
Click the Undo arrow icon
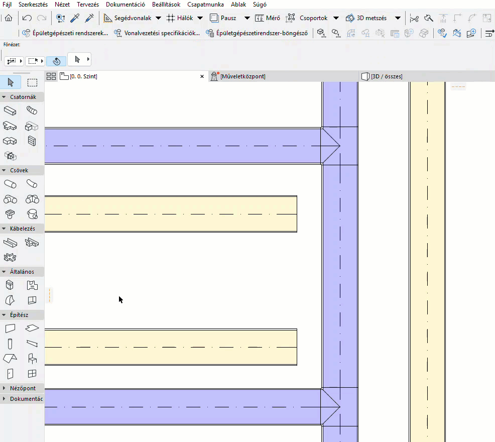(27, 18)
